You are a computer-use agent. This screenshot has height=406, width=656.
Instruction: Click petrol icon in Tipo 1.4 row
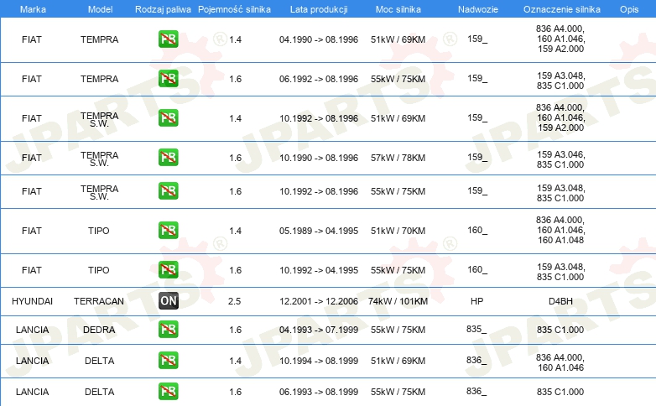tap(169, 230)
